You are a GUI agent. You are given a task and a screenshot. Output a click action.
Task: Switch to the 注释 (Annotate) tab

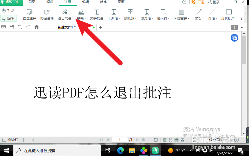coord(68,2)
